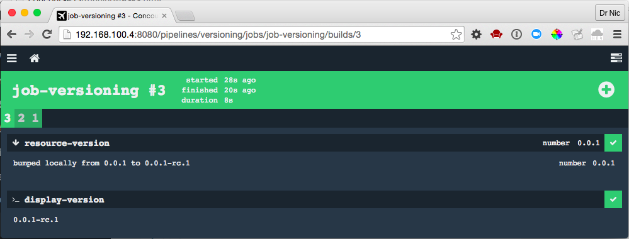Click the green macOS zoom button
This screenshot has height=239, width=629.
37,13
